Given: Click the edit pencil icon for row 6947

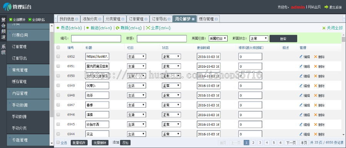Looking at the screenshot, I should click(301, 105).
